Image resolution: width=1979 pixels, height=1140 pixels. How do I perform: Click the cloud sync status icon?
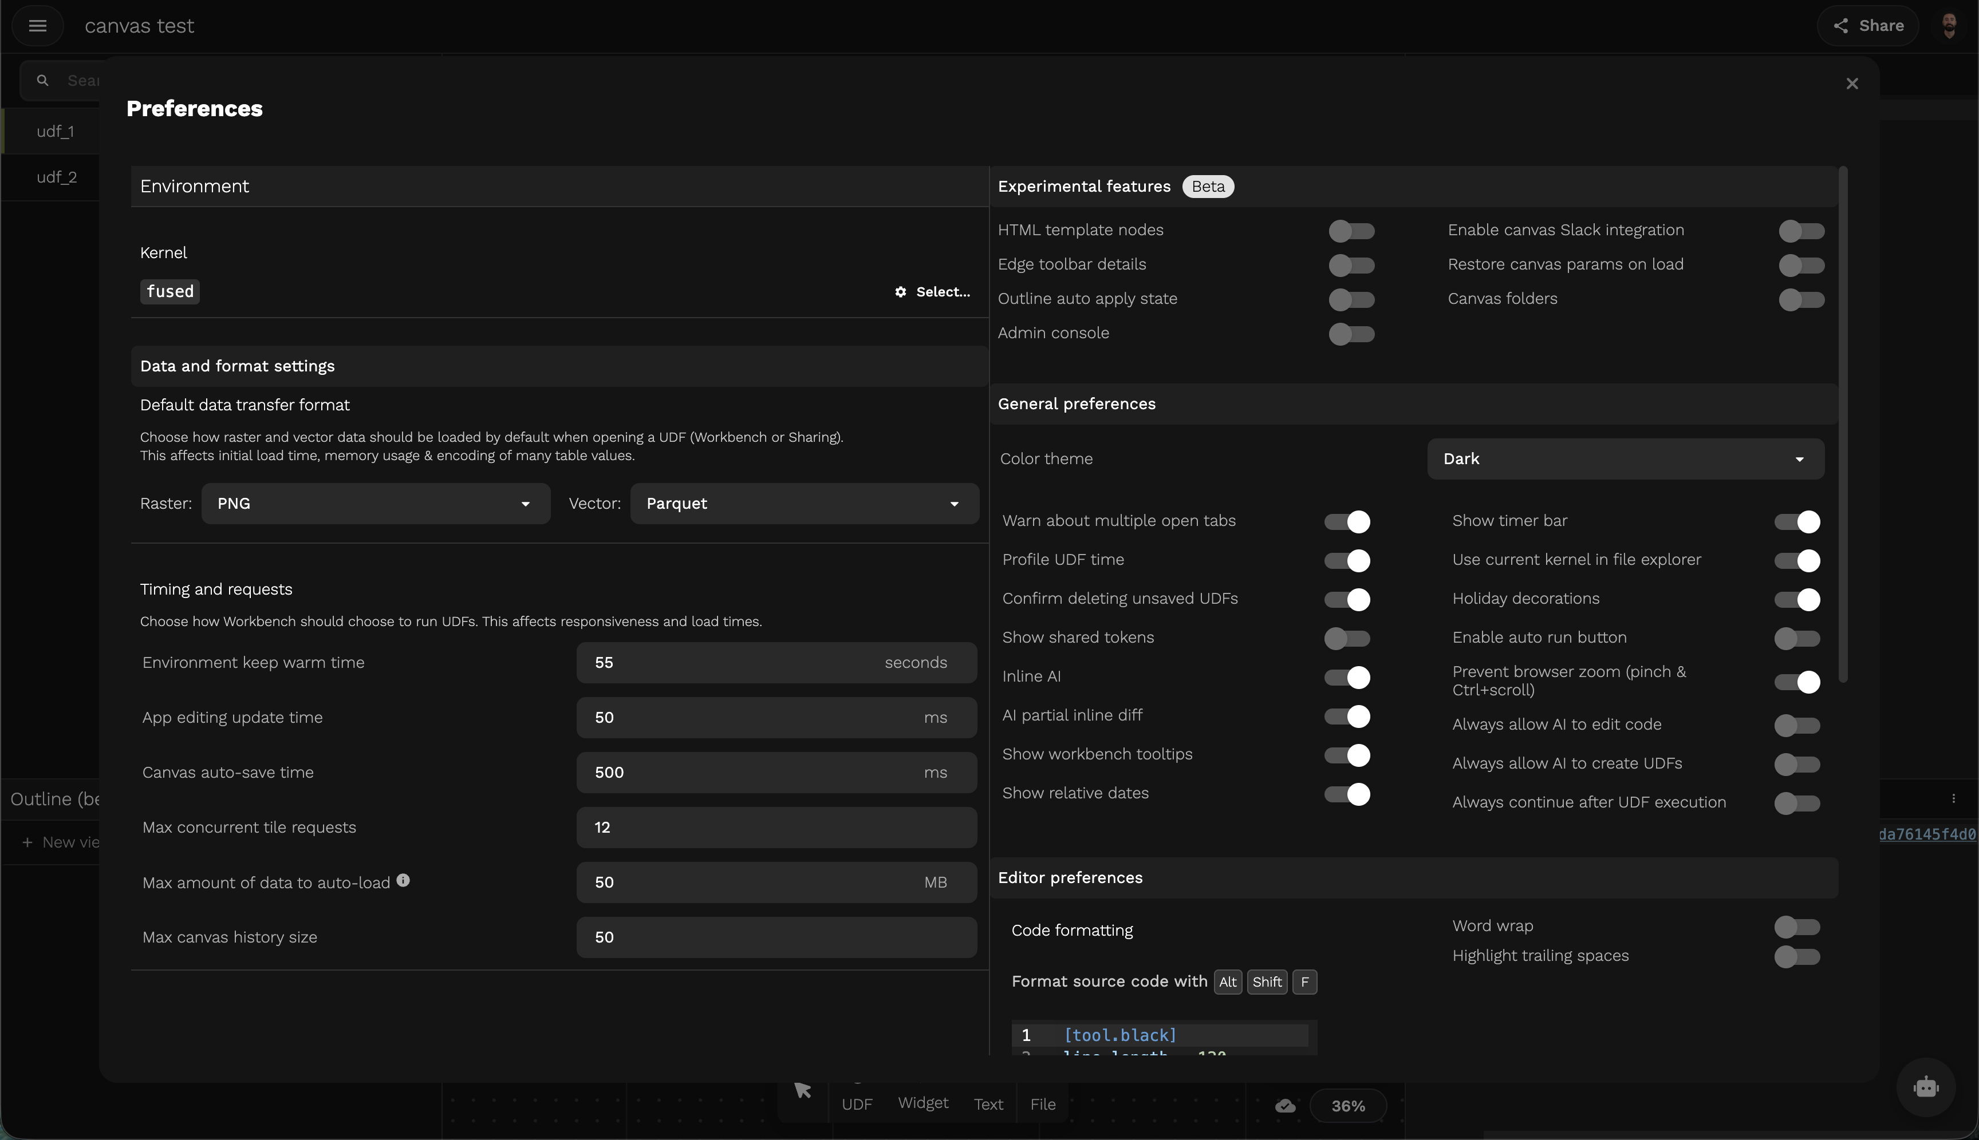click(x=1285, y=1106)
